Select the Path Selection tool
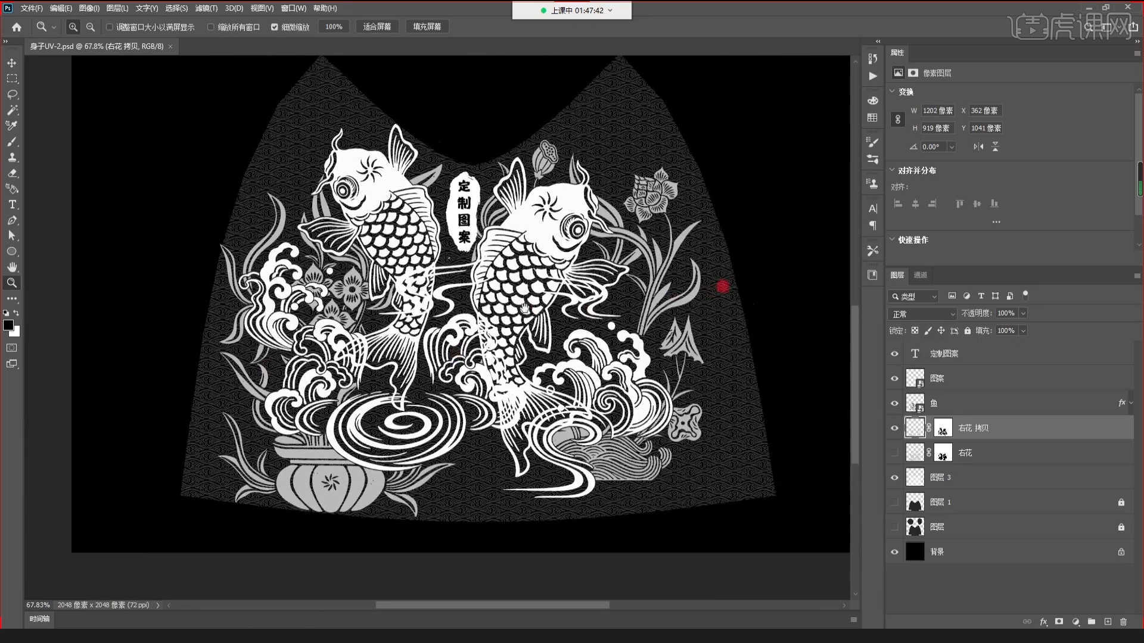The width and height of the screenshot is (1144, 643). [x=12, y=236]
